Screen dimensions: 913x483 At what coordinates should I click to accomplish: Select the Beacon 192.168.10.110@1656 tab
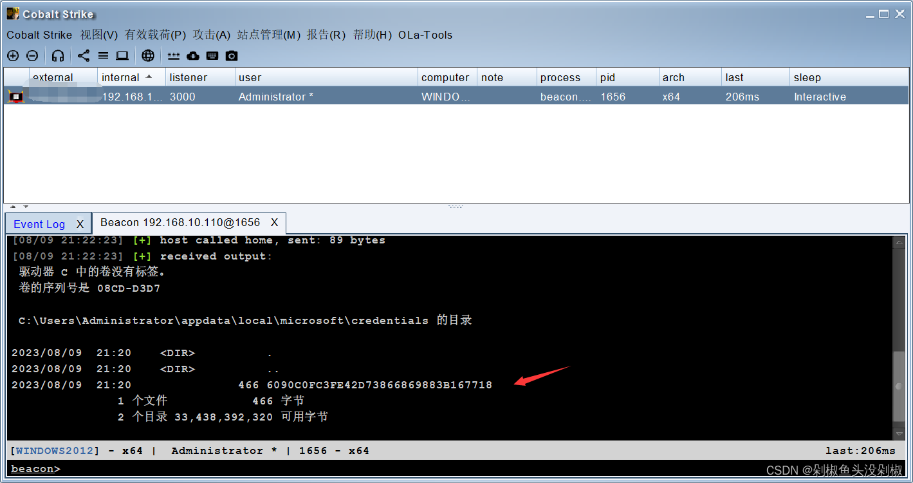click(x=180, y=222)
